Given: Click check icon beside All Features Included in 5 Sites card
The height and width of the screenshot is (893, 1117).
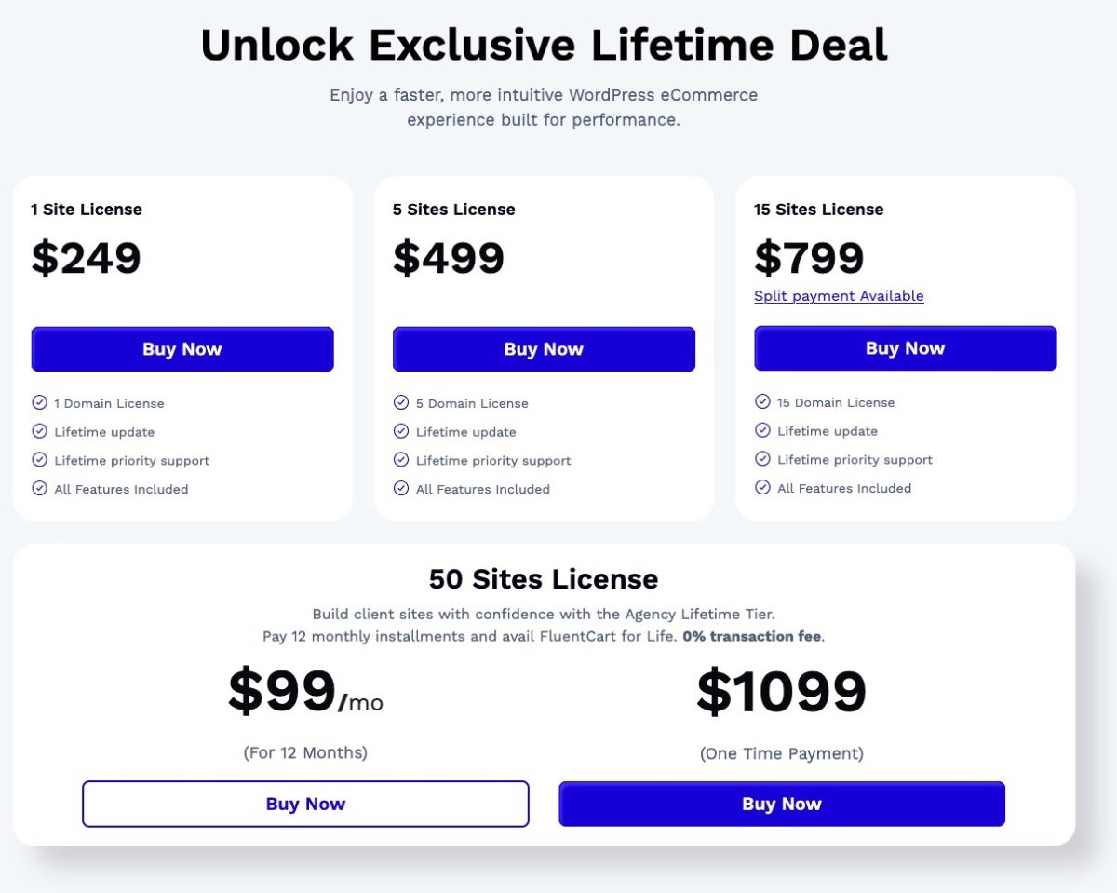Looking at the screenshot, I should 401,488.
